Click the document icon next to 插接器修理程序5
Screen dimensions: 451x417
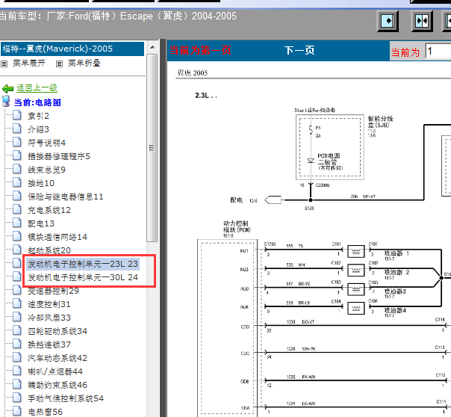[17, 155]
